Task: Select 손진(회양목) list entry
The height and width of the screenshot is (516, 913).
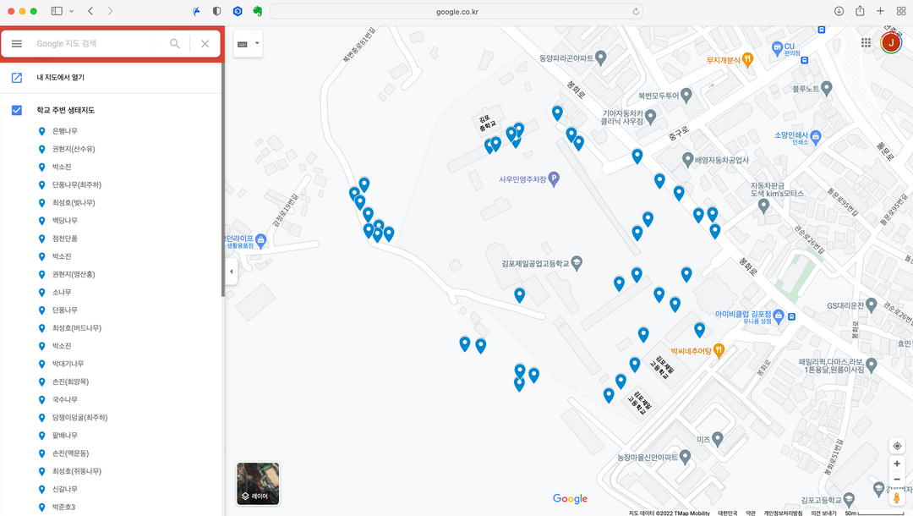Action: pos(70,382)
